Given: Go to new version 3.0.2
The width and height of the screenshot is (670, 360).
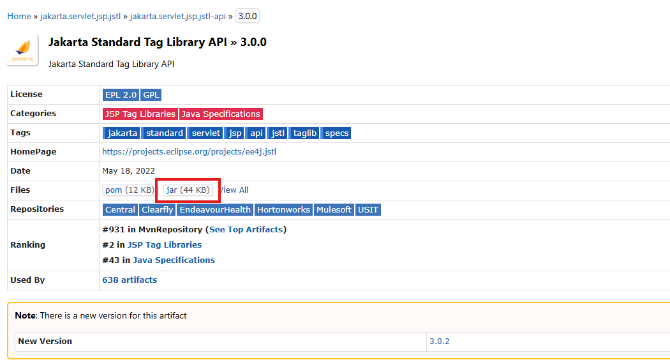Looking at the screenshot, I should click(x=439, y=341).
